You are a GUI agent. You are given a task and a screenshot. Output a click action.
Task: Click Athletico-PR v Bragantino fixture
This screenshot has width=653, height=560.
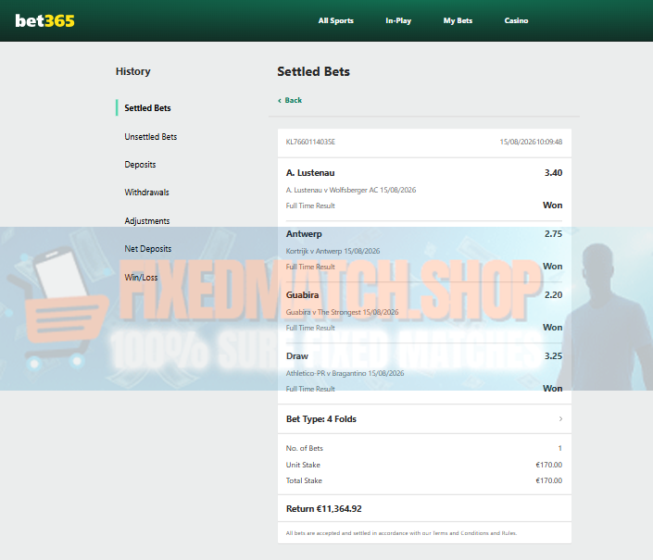345,374
